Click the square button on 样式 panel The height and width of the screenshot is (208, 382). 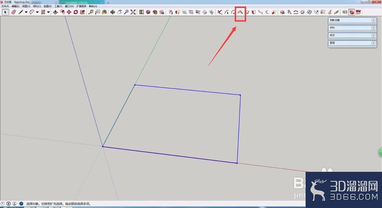coord(373,35)
